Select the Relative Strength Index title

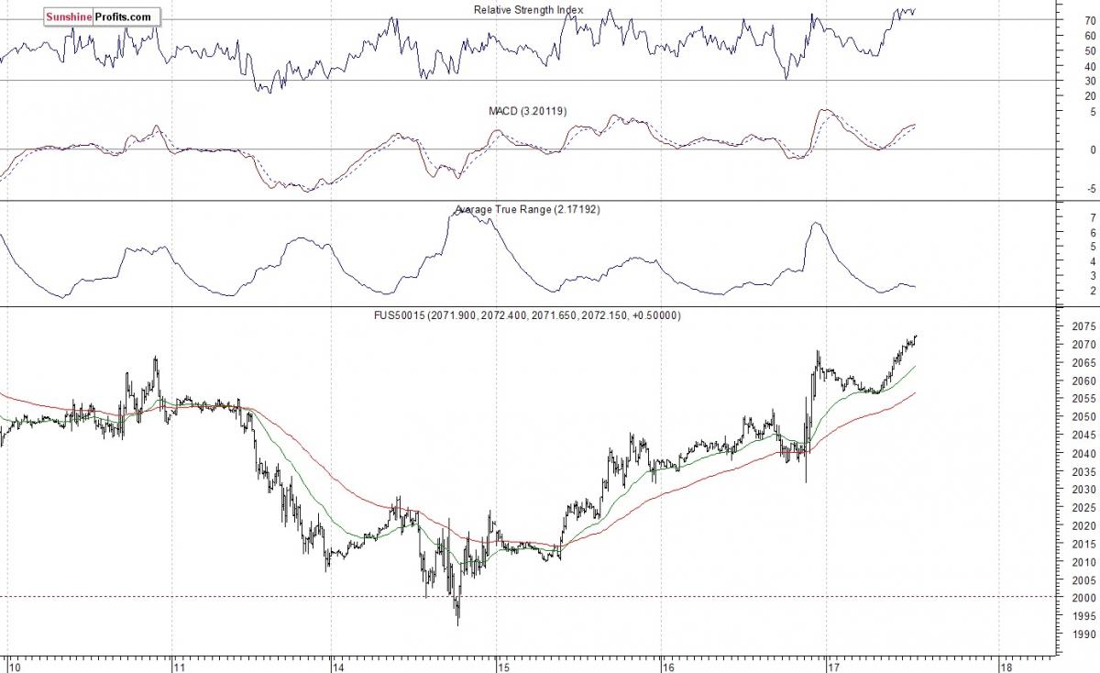tap(529, 10)
